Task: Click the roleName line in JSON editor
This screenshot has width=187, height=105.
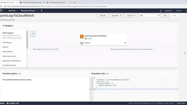Action: pos(113,80)
